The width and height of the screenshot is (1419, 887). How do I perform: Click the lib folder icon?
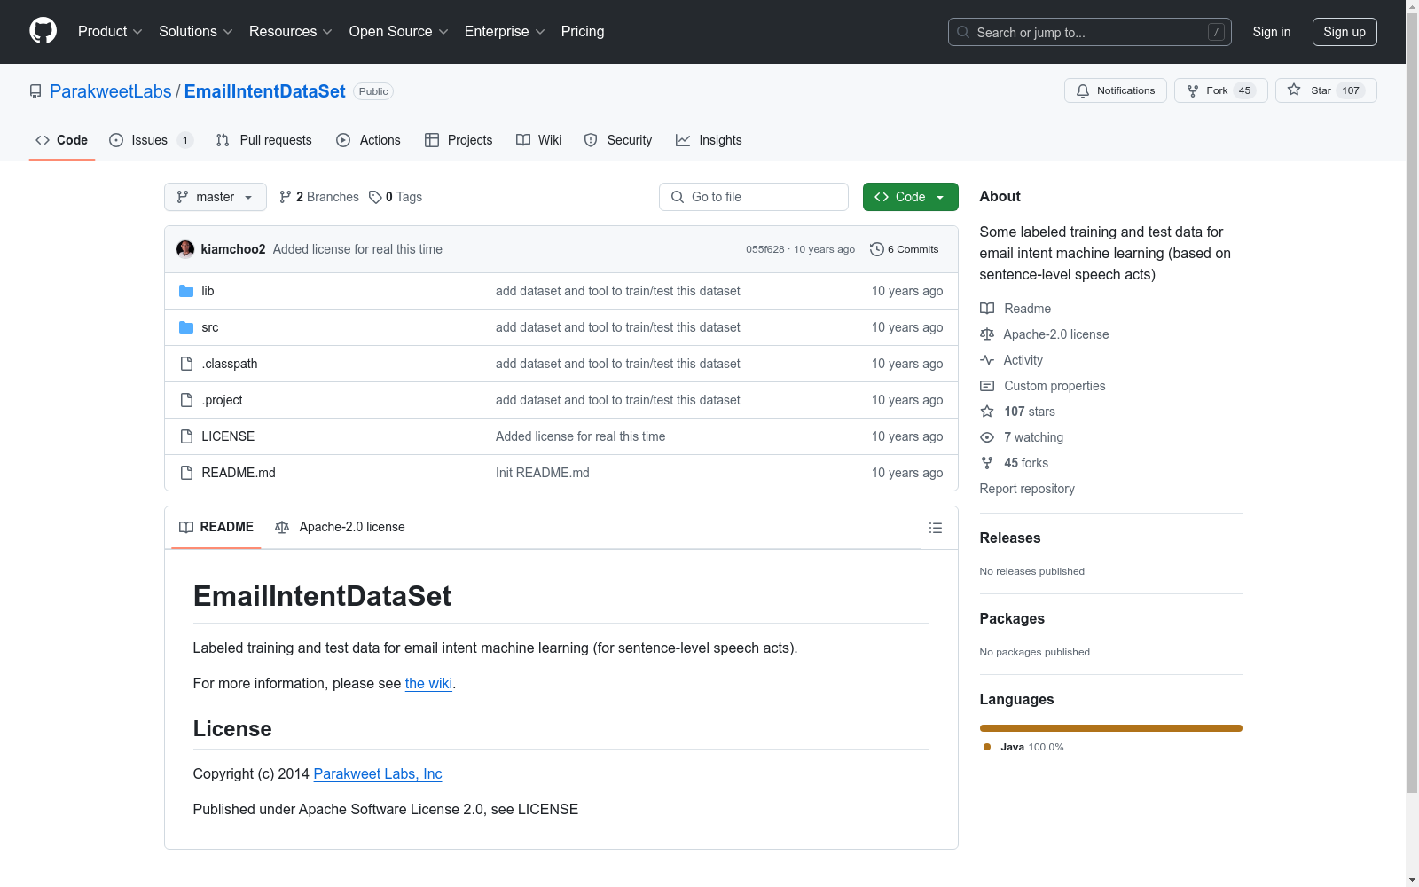(x=186, y=291)
